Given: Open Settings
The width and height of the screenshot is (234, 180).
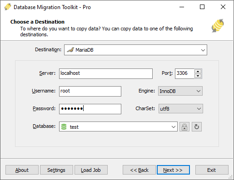Looking at the screenshot, I should [56, 170].
